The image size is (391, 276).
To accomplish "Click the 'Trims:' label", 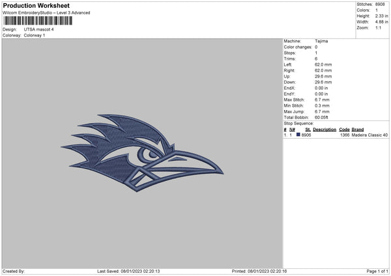I will (290, 59).
